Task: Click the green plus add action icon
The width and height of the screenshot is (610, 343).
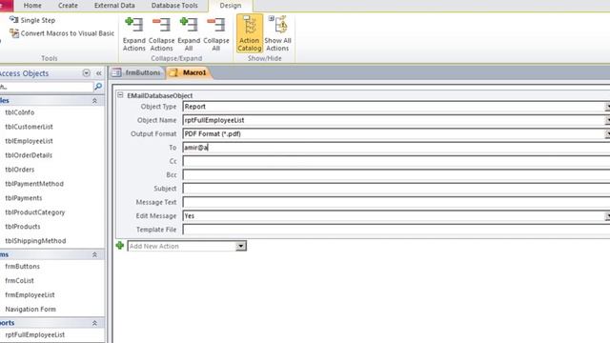Action: pos(120,246)
